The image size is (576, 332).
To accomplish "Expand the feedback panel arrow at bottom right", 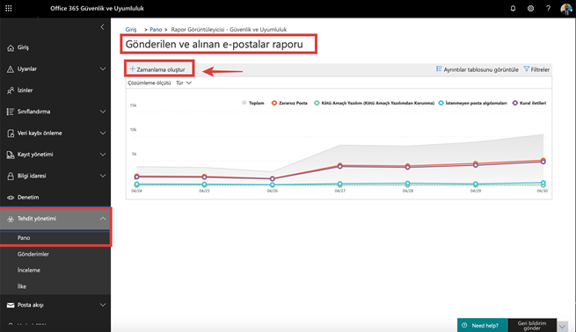I will (563, 326).
